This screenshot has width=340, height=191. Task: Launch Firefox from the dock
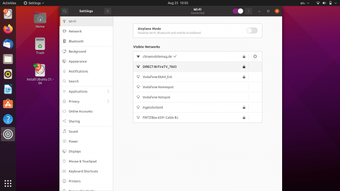pos(8,29)
